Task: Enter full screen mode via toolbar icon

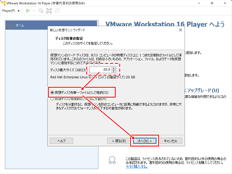Action: [49, 11]
